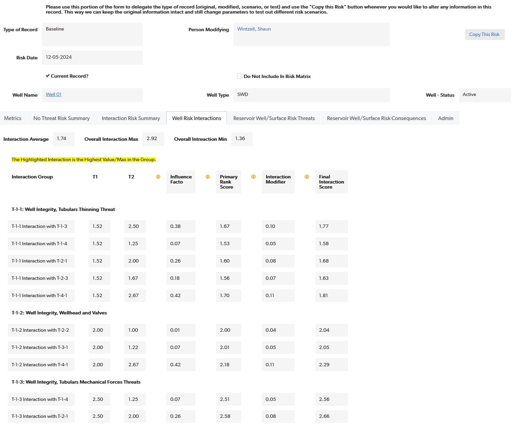Open the Type of Record field showing Baseline
512x426 pixels.
click(92, 34)
